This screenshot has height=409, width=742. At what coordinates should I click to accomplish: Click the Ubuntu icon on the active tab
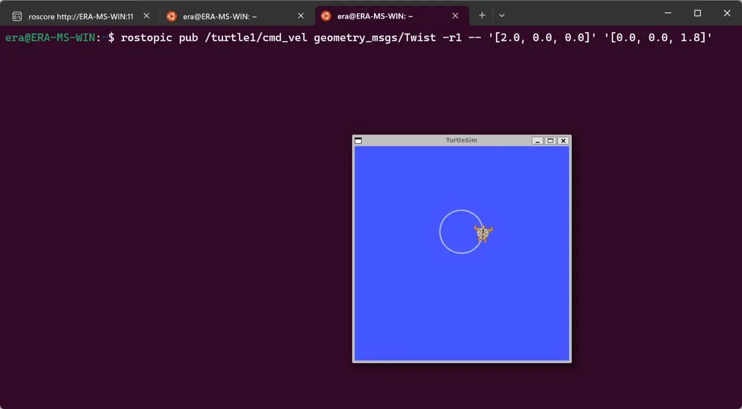(326, 16)
